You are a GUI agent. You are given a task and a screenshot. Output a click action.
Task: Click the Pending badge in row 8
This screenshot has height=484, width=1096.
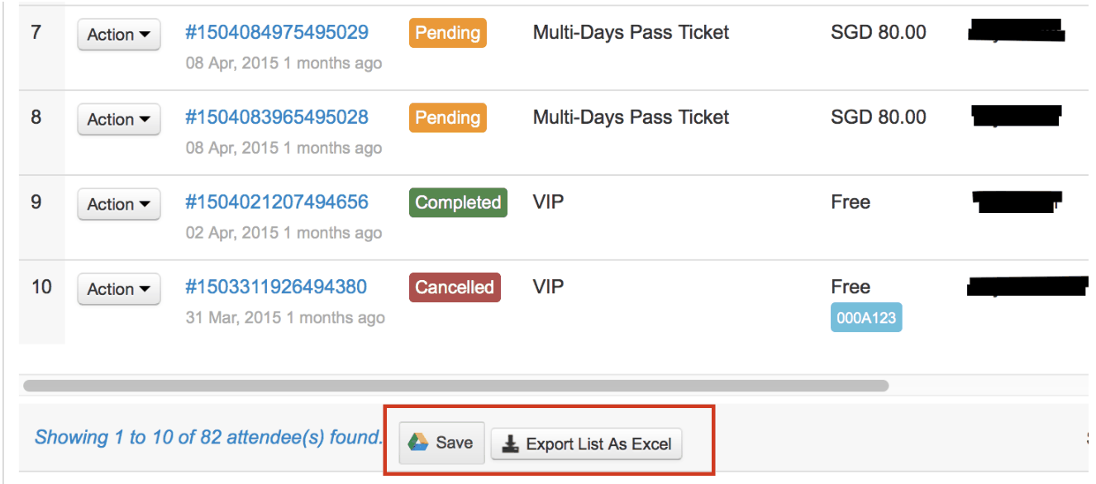tap(448, 118)
